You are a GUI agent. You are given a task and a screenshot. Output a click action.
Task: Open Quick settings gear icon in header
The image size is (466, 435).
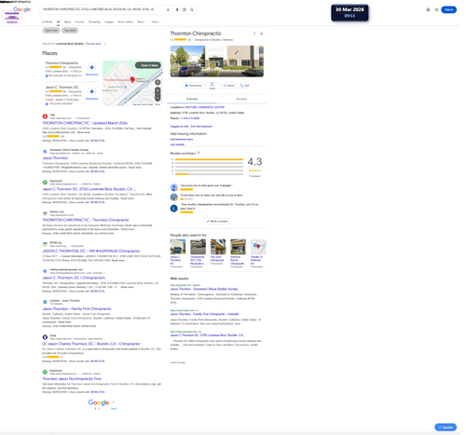point(428,9)
